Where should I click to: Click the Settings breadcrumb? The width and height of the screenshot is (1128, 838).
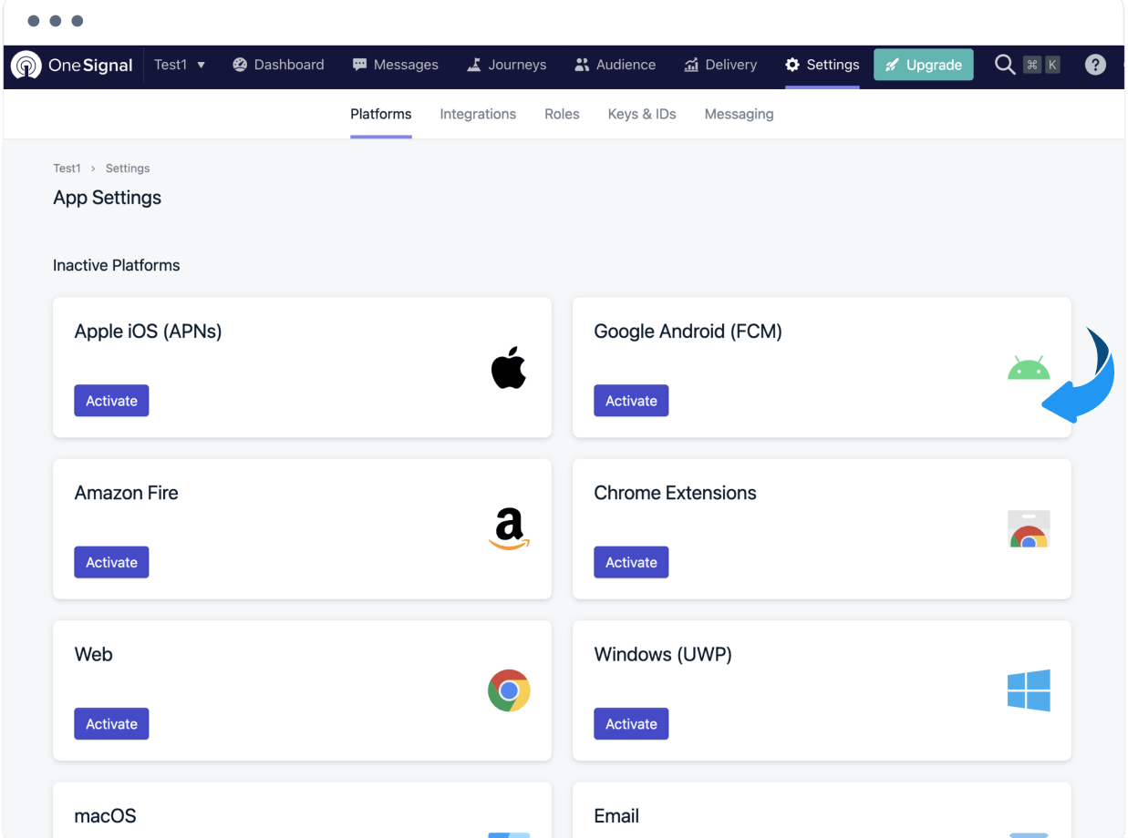(x=128, y=169)
